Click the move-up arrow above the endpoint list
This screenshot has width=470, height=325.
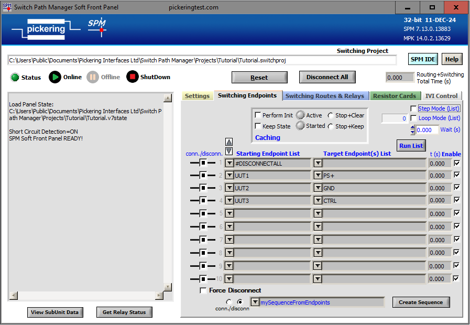tap(229, 142)
